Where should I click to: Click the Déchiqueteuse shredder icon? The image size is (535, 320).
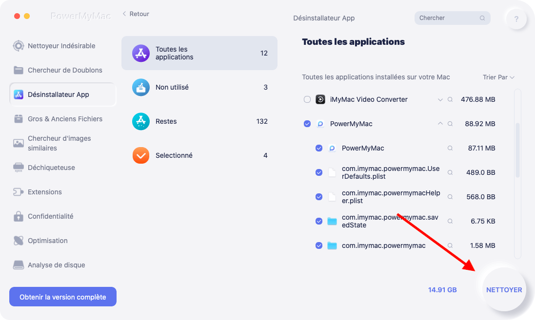[19, 168]
